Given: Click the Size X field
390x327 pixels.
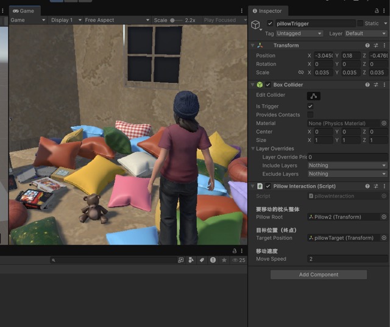Looking at the screenshot, I should 324,140.
